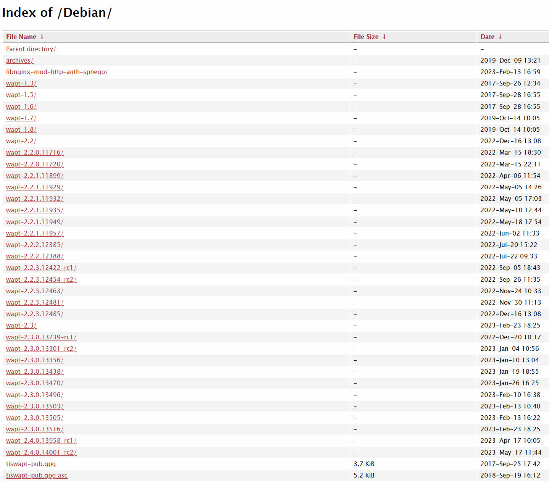Open the wapt-2.2.0.11716 folder
The height and width of the screenshot is (484, 549).
(35, 152)
